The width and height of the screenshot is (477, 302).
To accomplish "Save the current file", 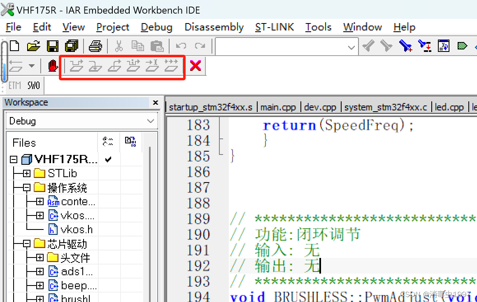I will tap(52, 46).
